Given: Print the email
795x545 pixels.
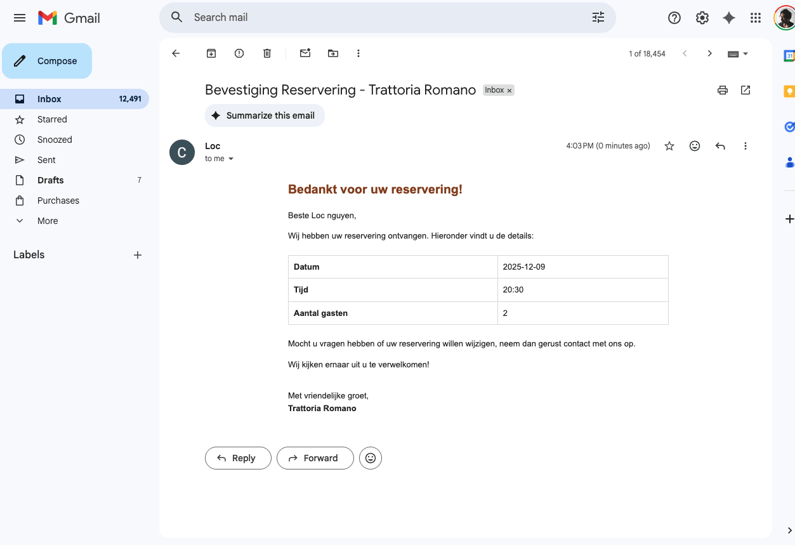Looking at the screenshot, I should pos(722,90).
